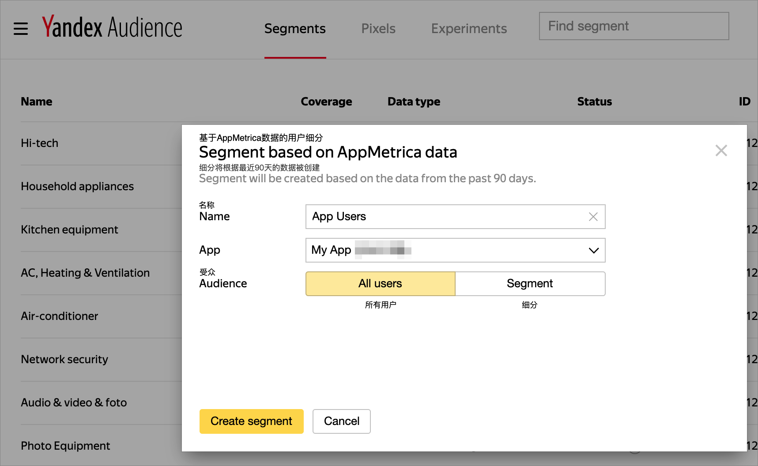Click the Data type column header

(414, 101)
